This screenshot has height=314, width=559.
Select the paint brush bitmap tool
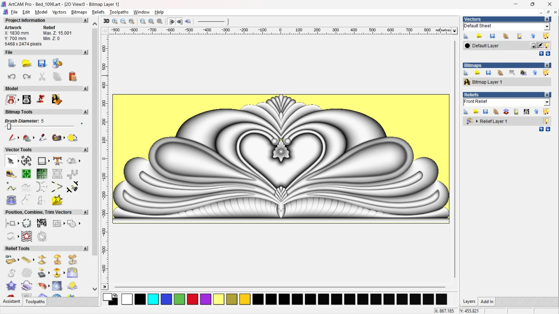11,138
